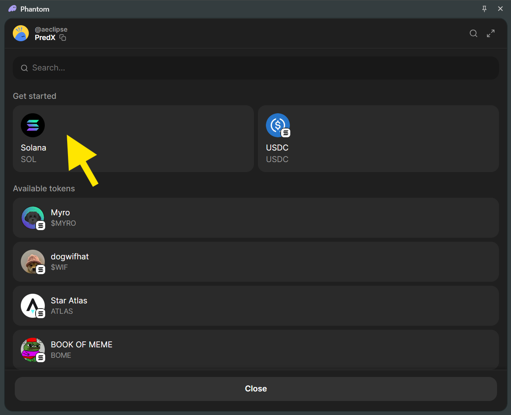Select the USDC token card
This screenshot has width=511, height=415.
[378, 138]
